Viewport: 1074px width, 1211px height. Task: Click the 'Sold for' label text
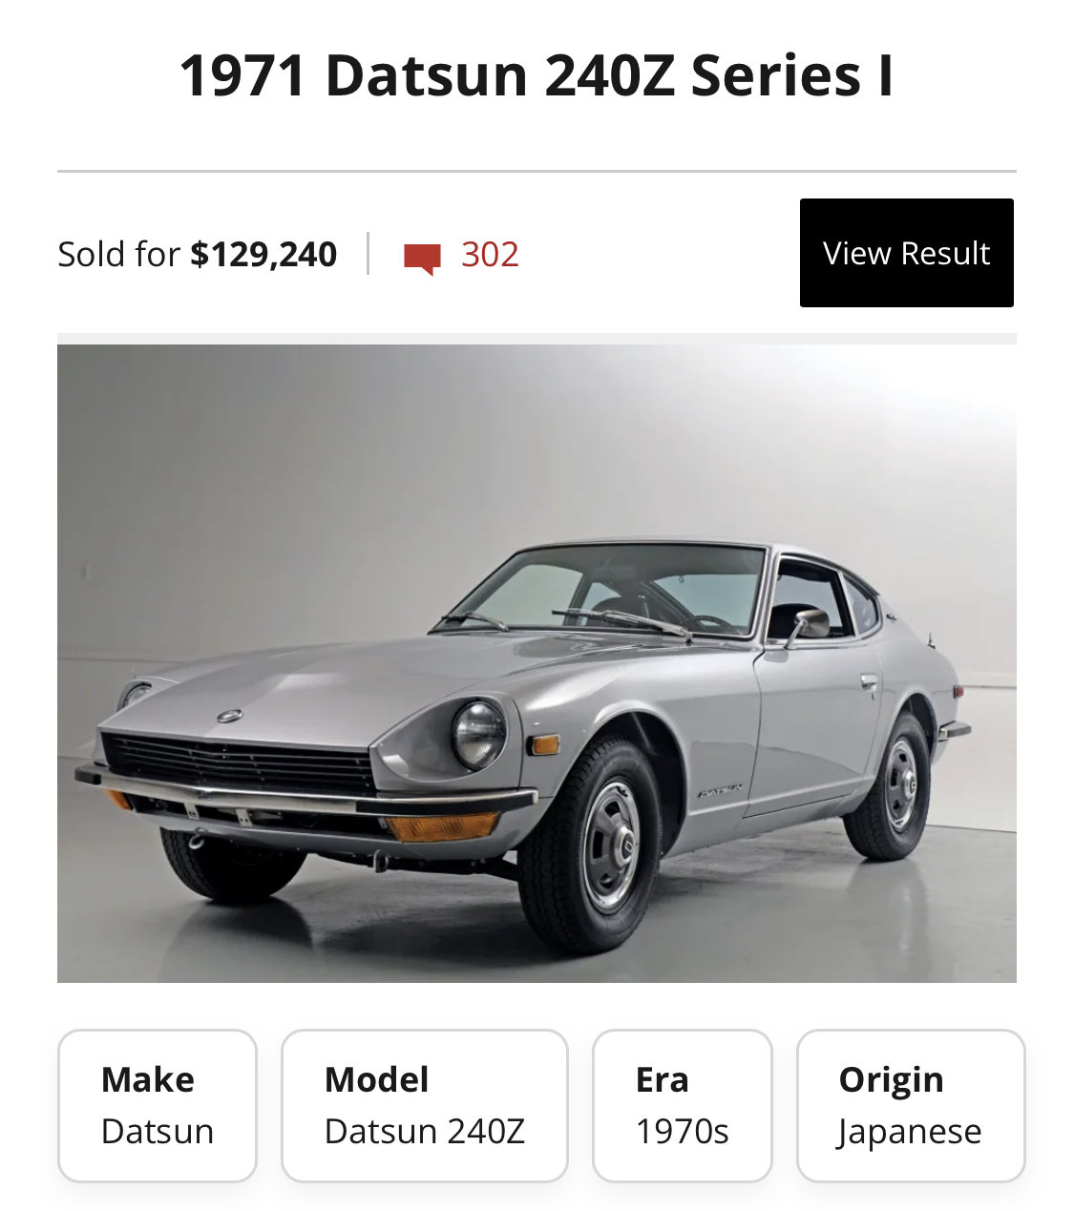[x=118, y=255]
